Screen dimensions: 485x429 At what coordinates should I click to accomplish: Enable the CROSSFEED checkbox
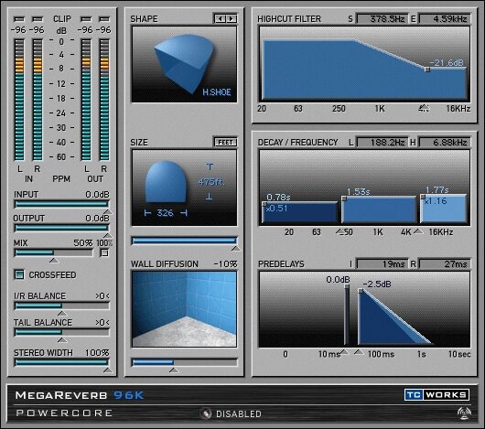19,274
